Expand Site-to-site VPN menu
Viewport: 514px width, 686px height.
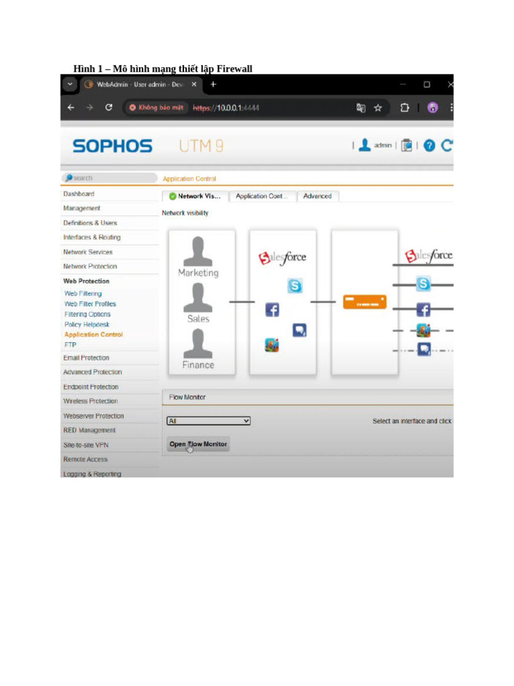pyautogui.click(x=86, y=445)
